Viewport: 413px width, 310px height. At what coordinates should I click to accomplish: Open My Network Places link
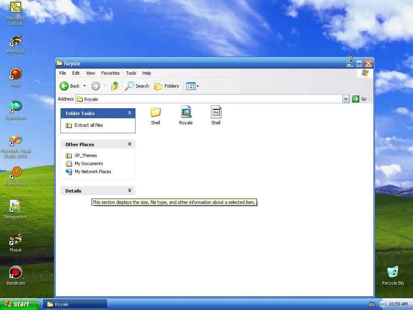click(93, 172)
